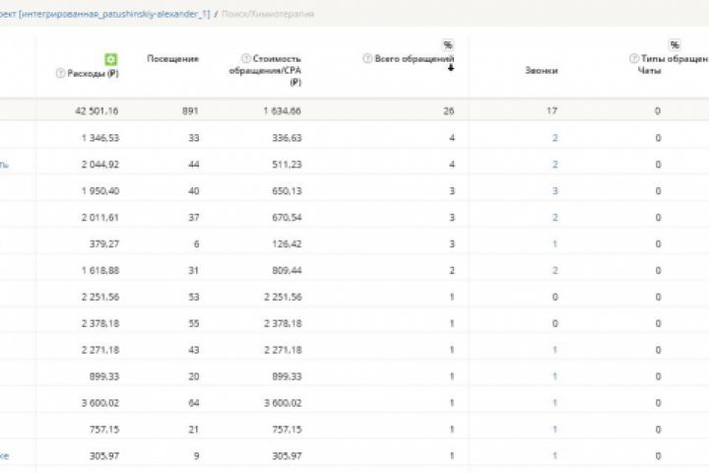Click the help icon beside Всего обращений
This screenshot has width=709, height=473.
[367, 58]
